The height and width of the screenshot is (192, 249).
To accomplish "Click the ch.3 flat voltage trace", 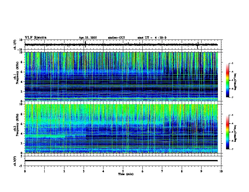I will [x=121, y=161].
